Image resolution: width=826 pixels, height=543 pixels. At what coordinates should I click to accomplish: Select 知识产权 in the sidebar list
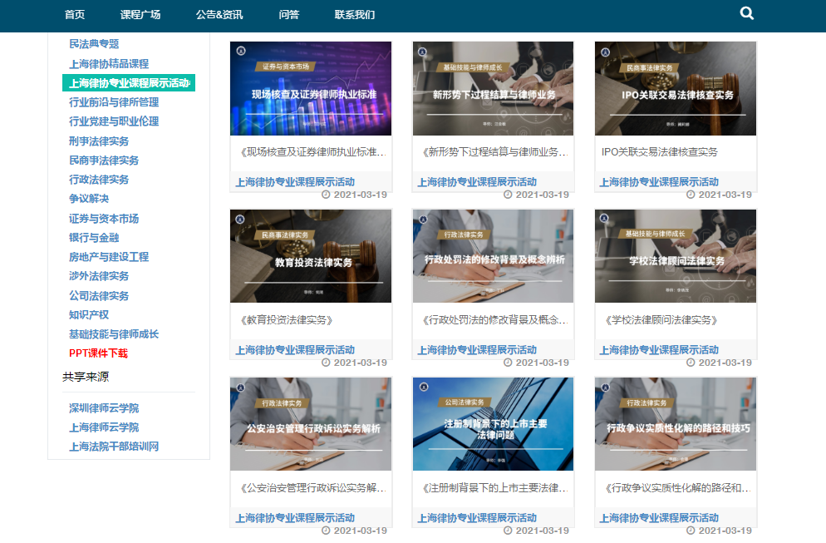pos(89,315)
